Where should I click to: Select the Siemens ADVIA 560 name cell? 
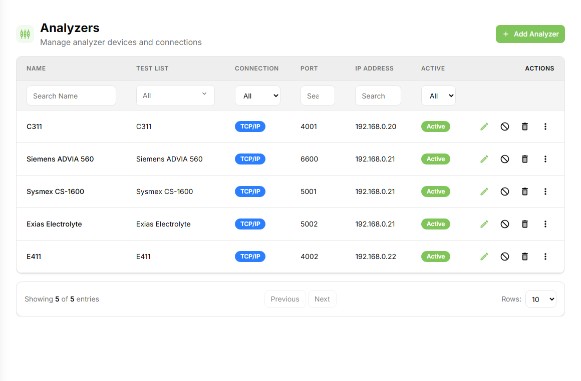pos(60,159)
